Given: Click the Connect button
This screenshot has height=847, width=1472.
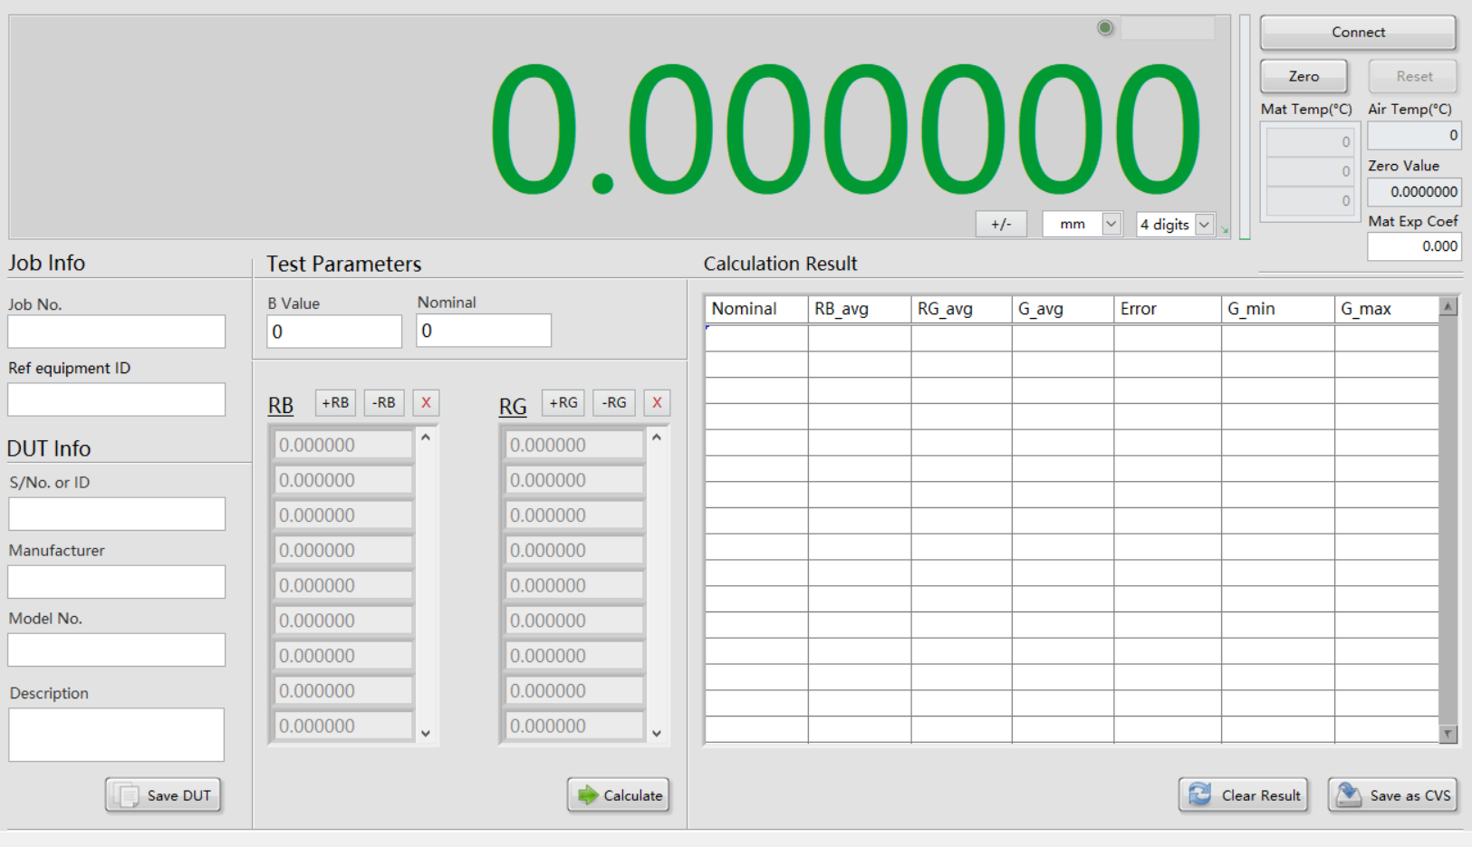Looking at the screenshot, I should 1357,33.
